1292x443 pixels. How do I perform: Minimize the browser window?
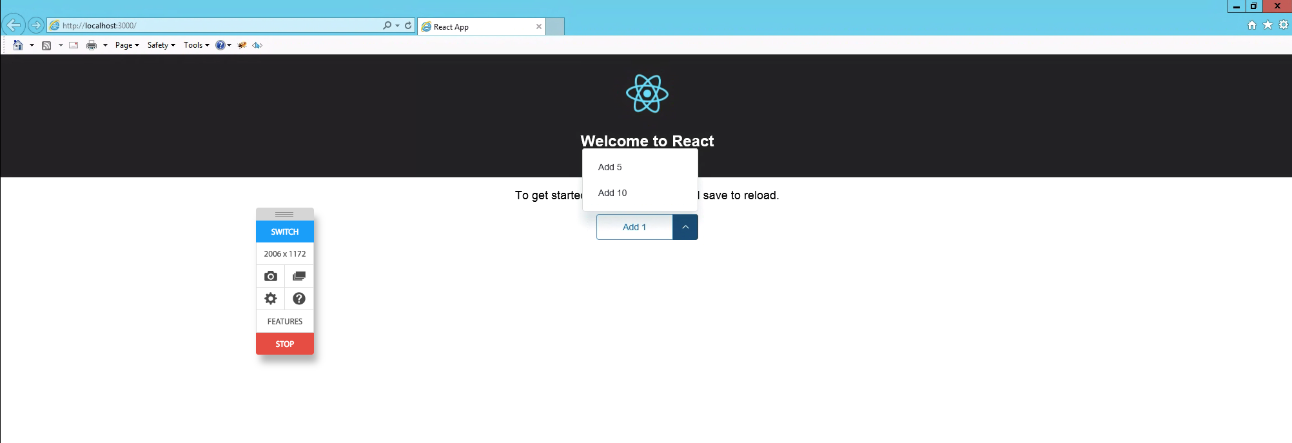tap(1237, 6)
